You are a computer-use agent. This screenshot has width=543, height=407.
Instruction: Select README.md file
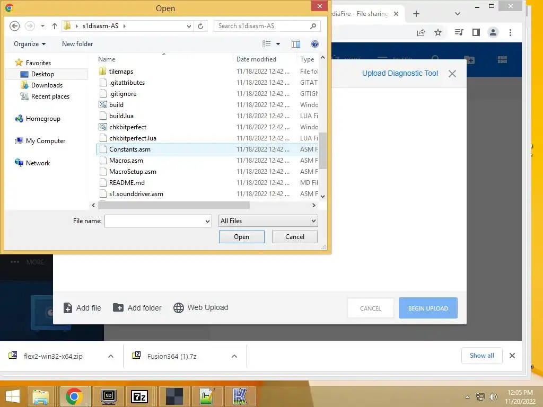click(207, 183)
